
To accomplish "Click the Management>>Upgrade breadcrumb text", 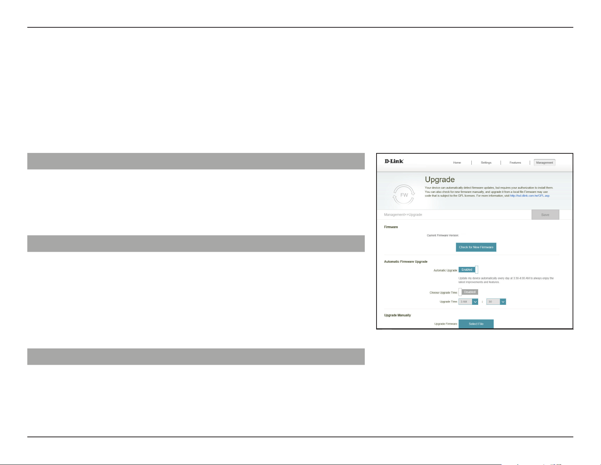I will click(403, 215).
